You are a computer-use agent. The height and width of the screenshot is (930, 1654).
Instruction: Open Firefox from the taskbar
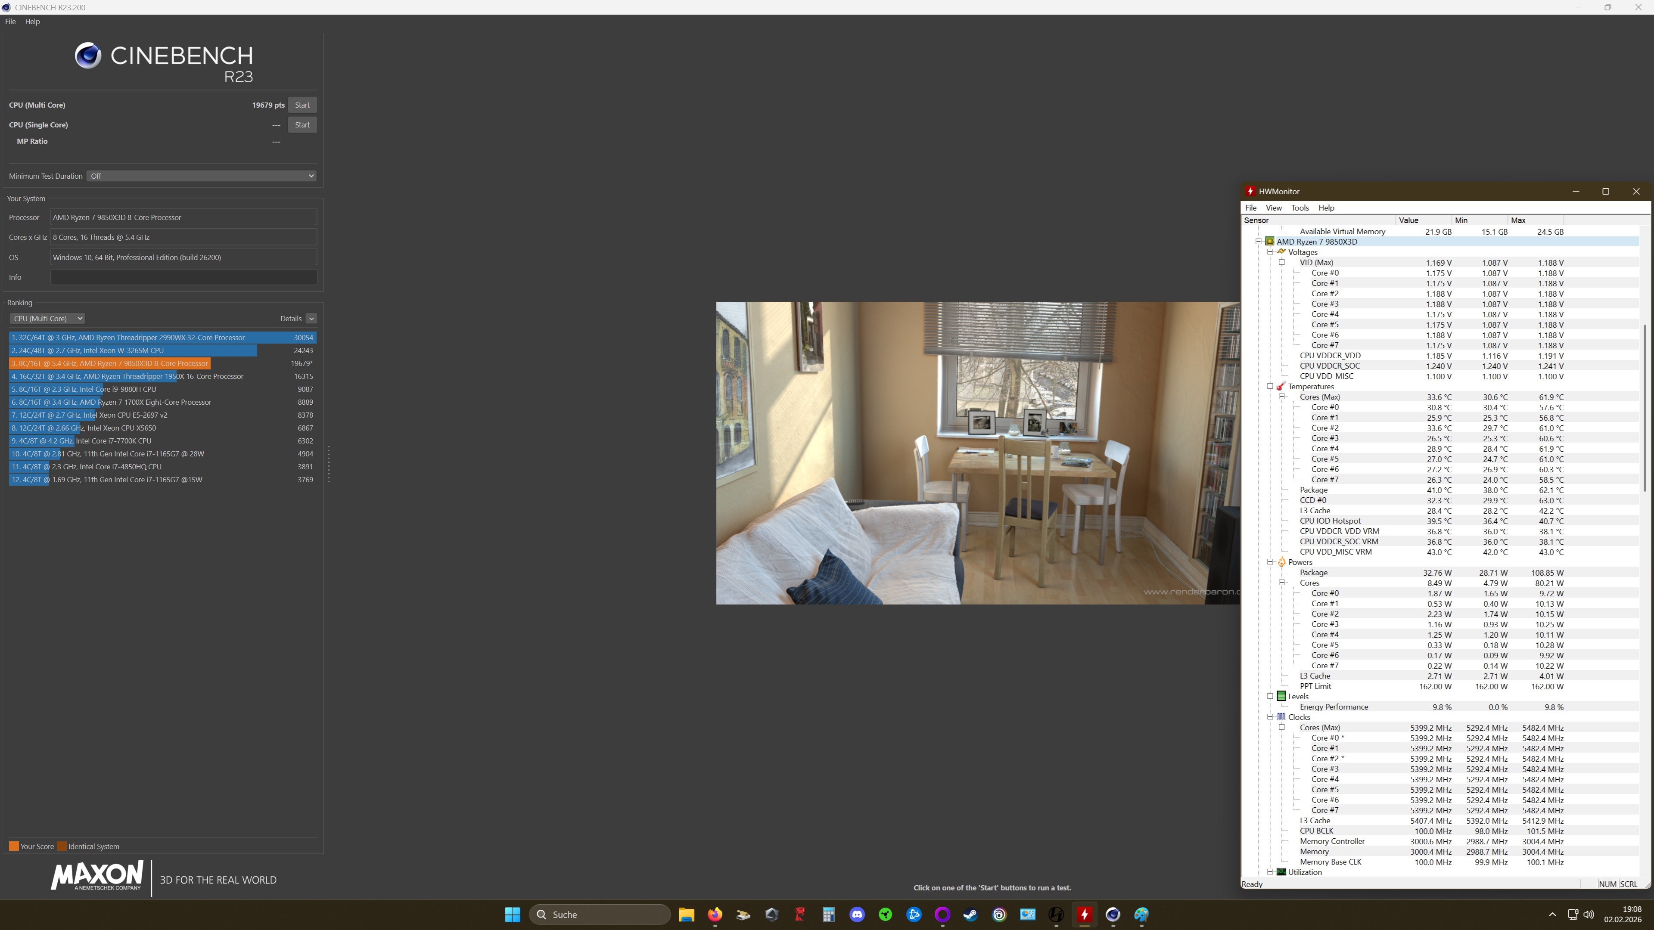[x=715, y=914]
